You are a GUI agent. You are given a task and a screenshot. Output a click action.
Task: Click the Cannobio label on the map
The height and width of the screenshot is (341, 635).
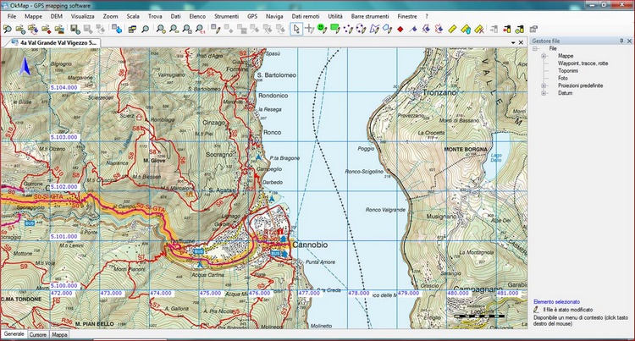[308, 245]
